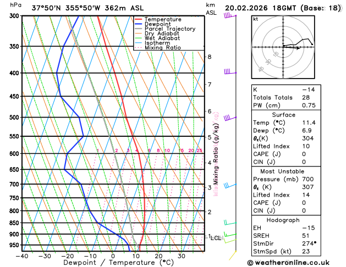
Task: Click the Surface section heading
Action: pyautogui.click(x=283, y=115)
